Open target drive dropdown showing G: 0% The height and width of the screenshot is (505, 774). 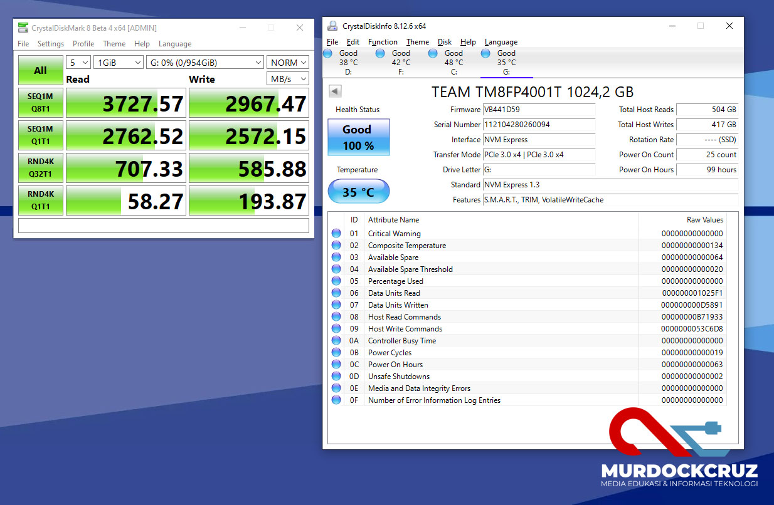click(x=205, y=63)
